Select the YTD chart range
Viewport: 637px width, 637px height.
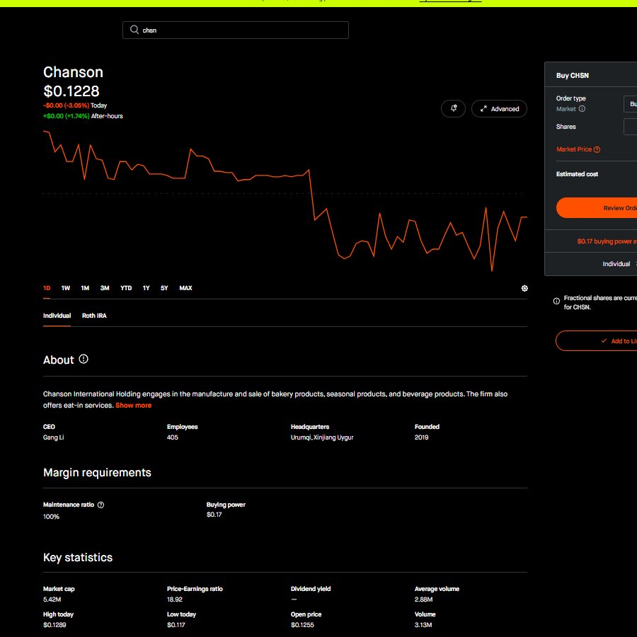126,288
